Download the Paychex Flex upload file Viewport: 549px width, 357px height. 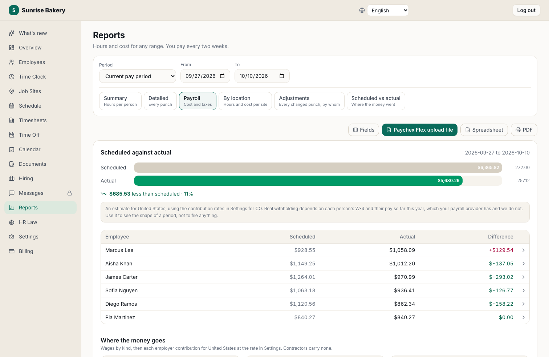point(420,130)
